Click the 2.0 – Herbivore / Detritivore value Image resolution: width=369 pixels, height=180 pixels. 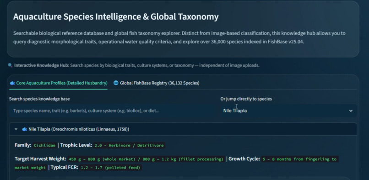[129, 145]
